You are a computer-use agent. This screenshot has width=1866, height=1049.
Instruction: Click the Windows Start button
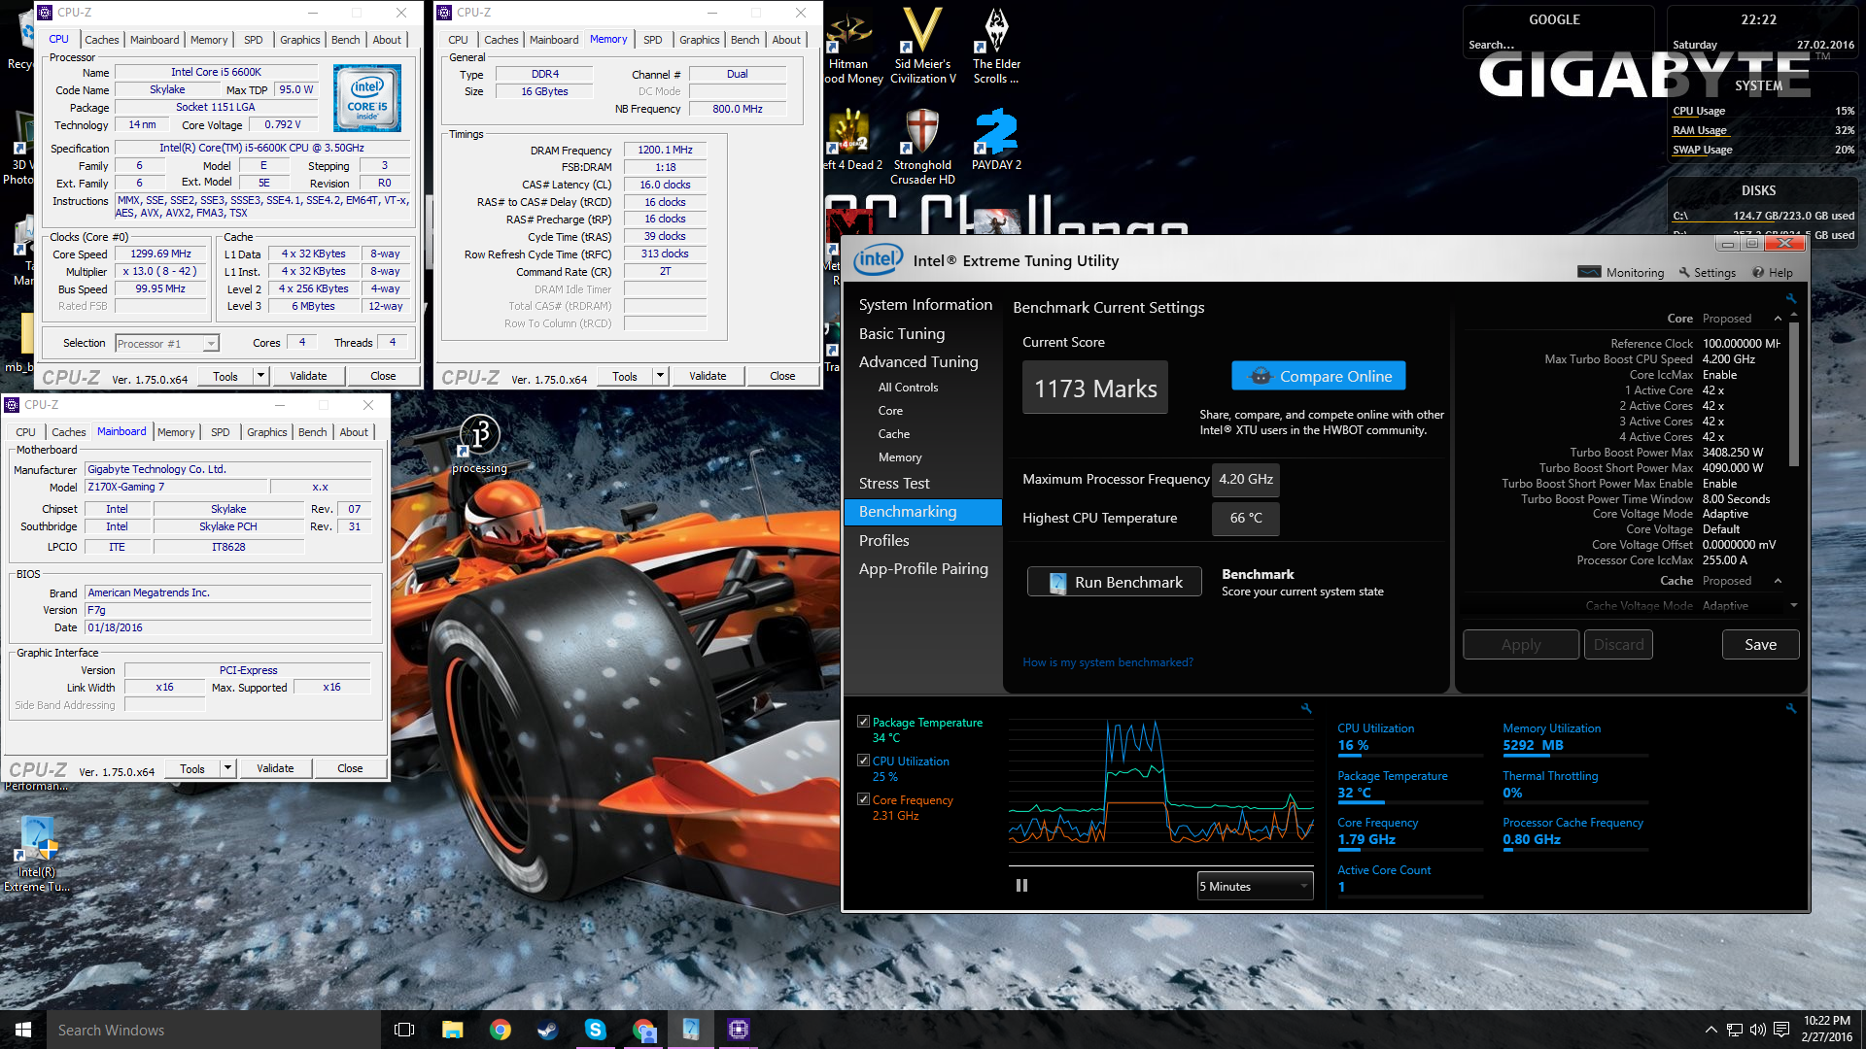23,1030
